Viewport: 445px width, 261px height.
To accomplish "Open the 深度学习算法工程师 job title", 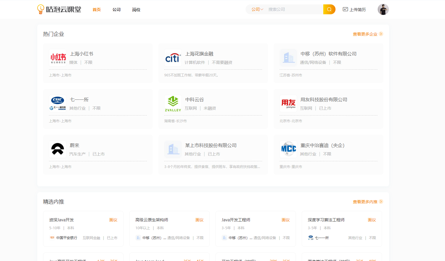I will (x=326, y=220).
